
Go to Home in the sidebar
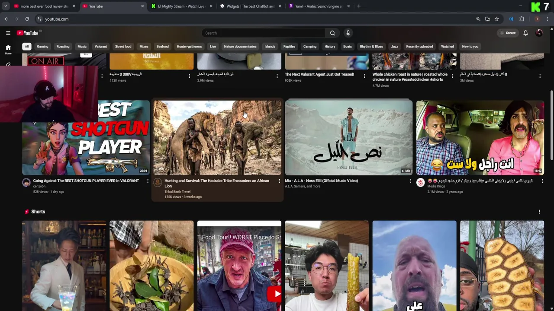pos(8,50)
